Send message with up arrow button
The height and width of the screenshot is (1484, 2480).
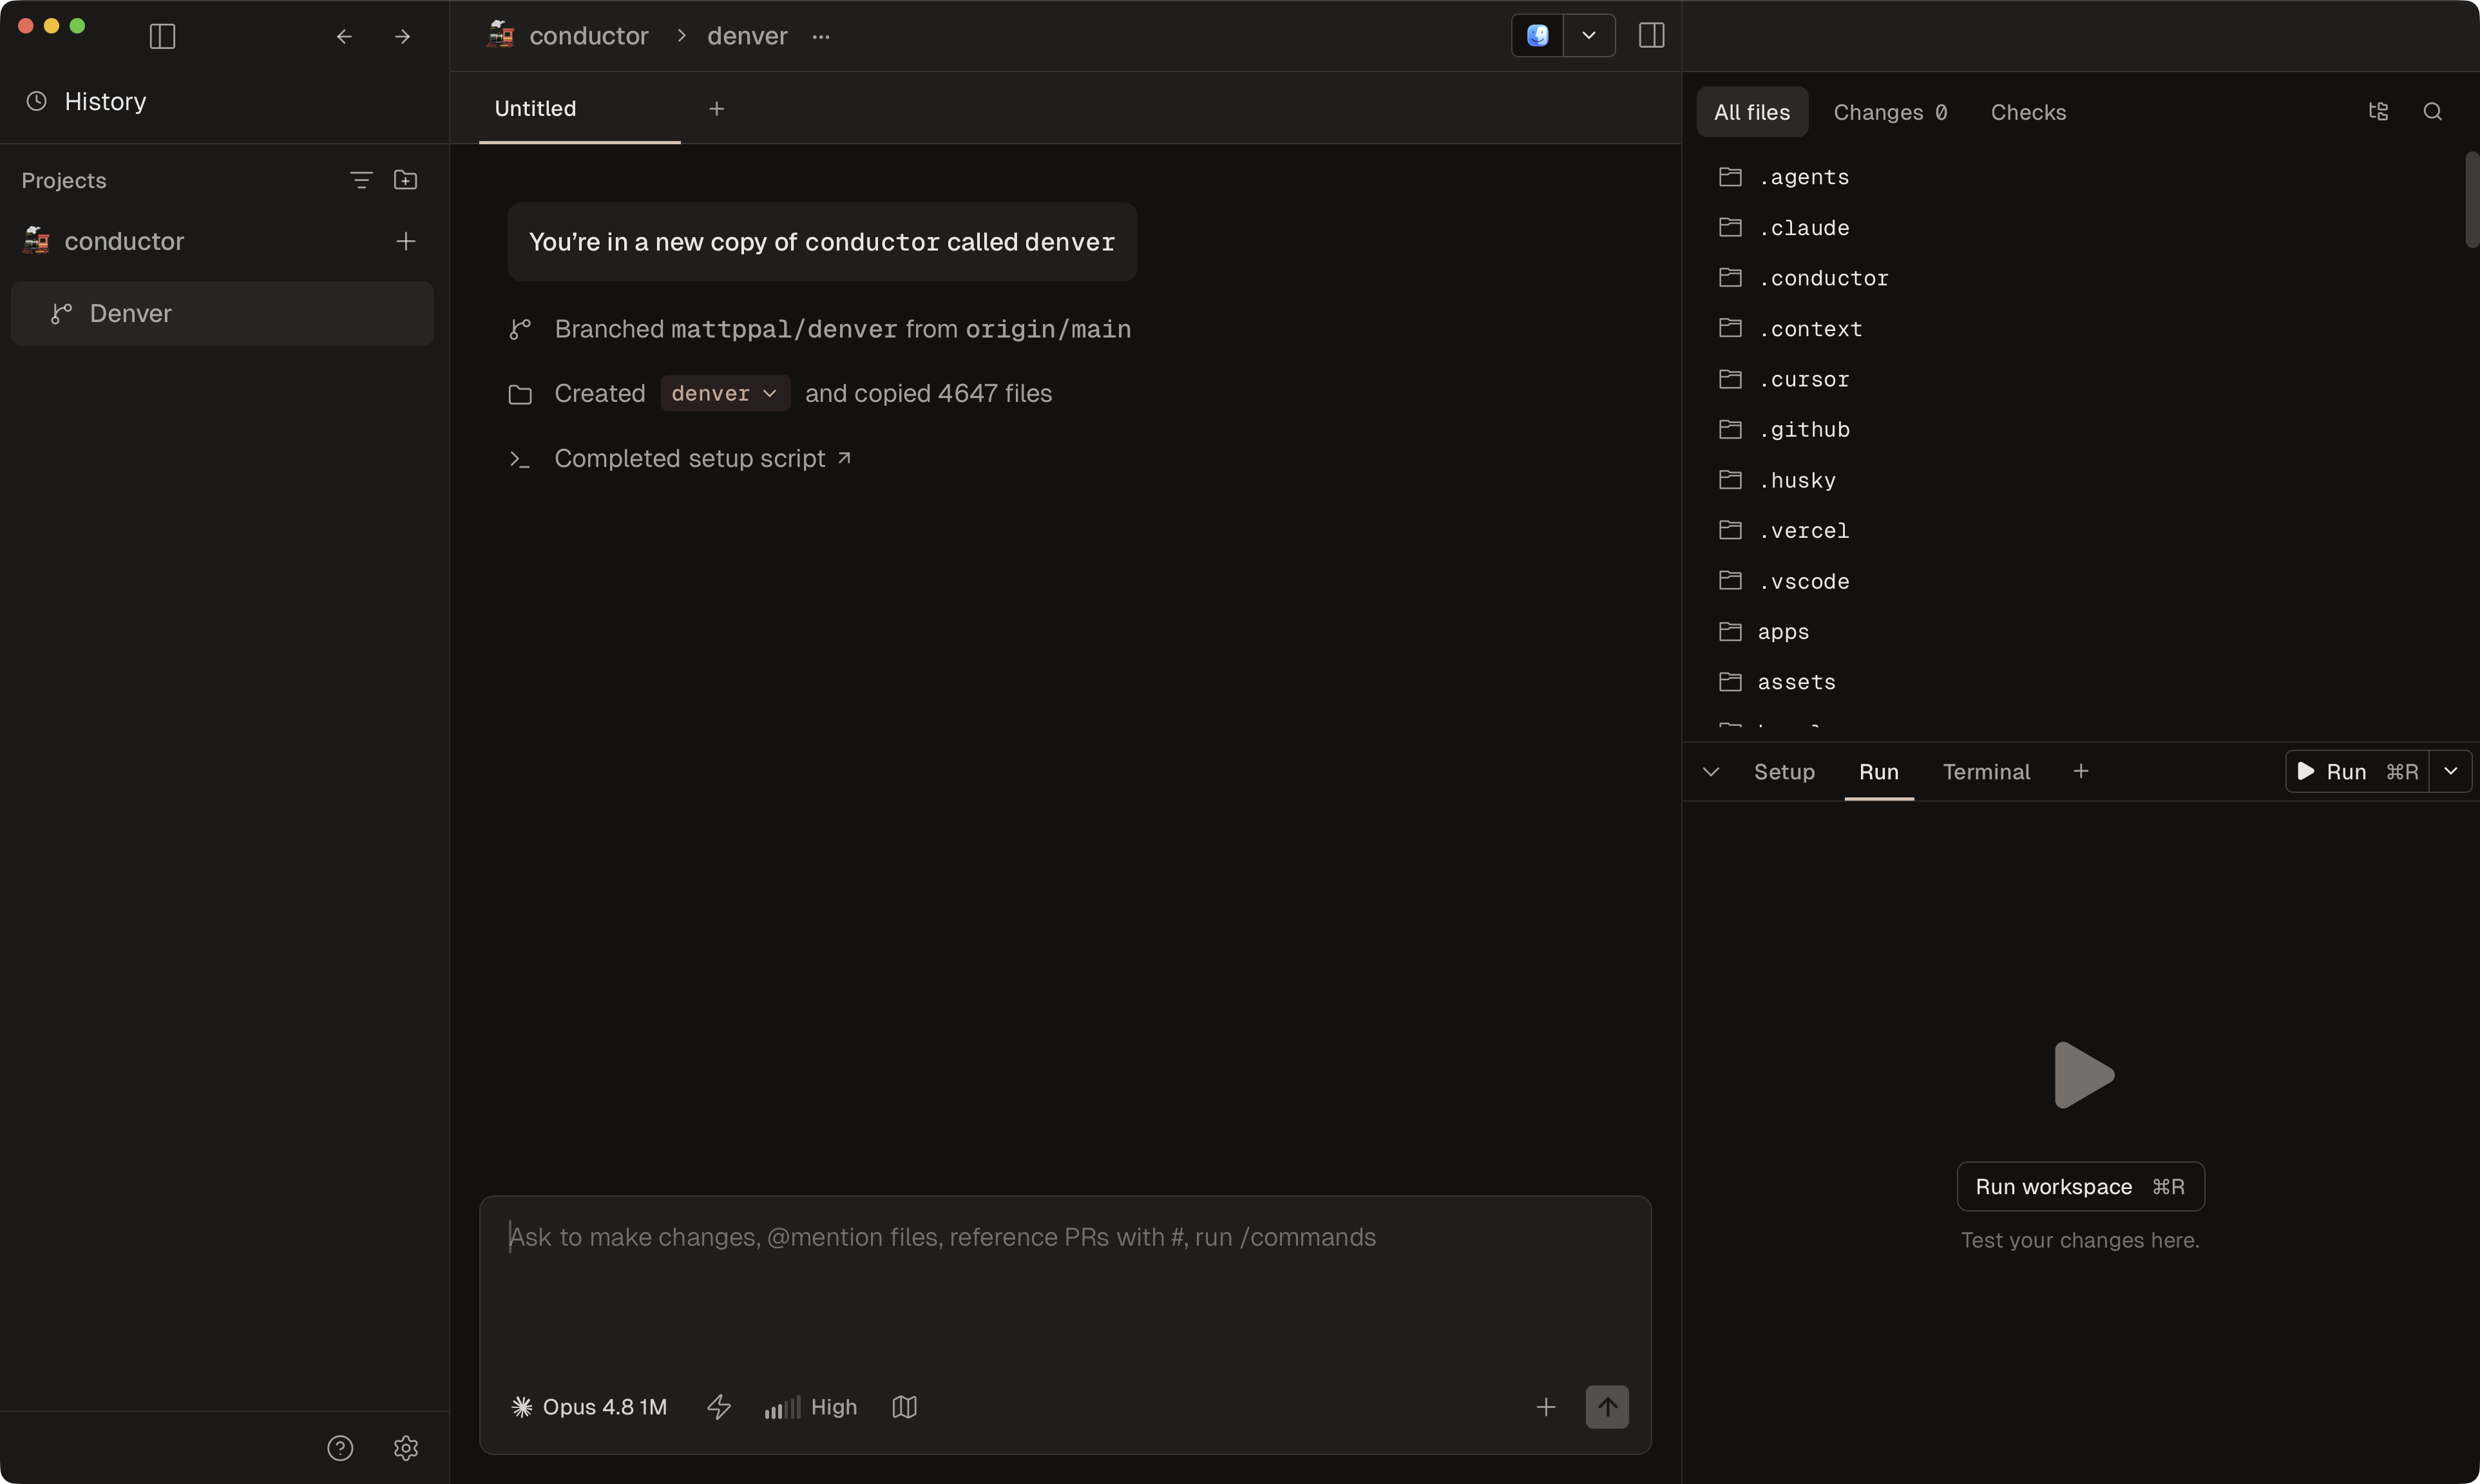click(1607, 1407)
